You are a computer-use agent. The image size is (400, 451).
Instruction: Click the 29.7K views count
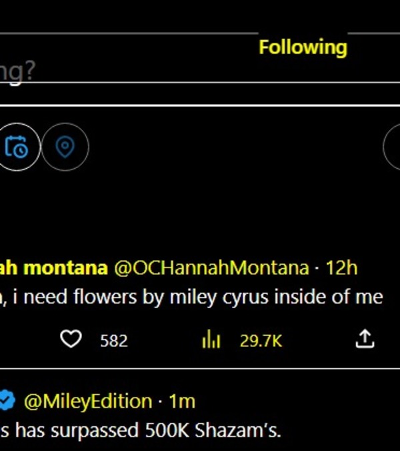pos(261,341)
